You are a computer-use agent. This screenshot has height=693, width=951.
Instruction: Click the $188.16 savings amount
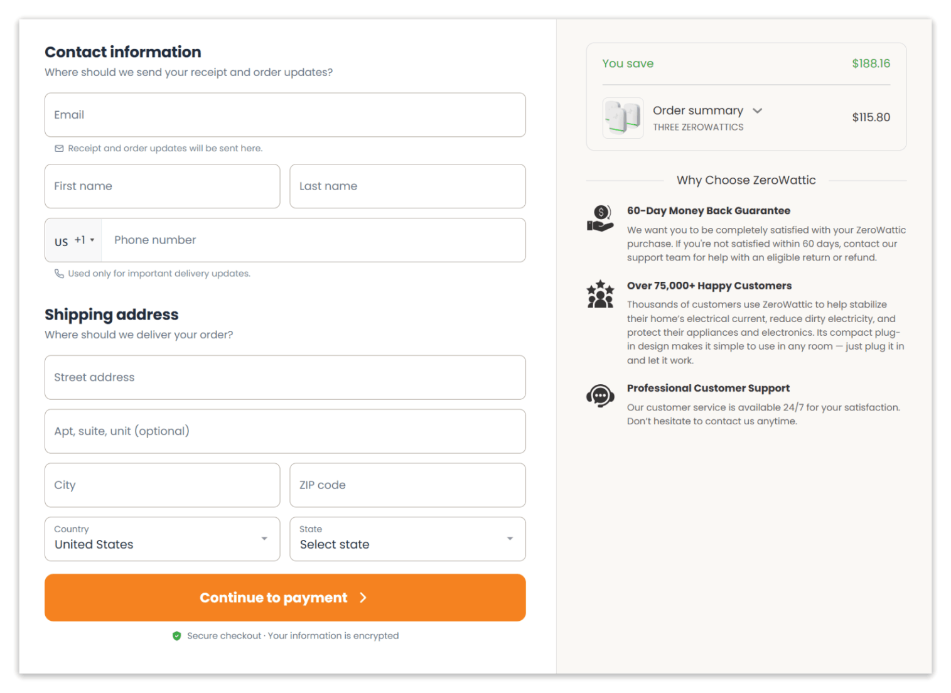[871, 63]
